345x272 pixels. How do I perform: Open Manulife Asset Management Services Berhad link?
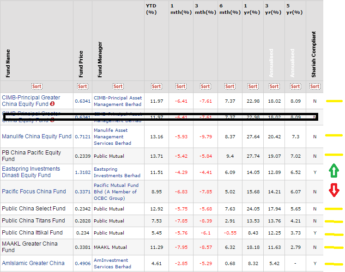click(x=112, y=136)
